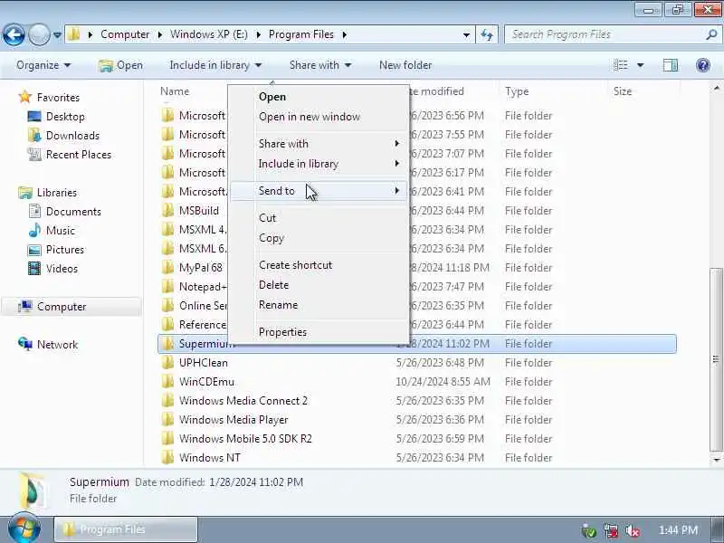
Task: Sort by the Size column header
Action: tap(623, 91)
